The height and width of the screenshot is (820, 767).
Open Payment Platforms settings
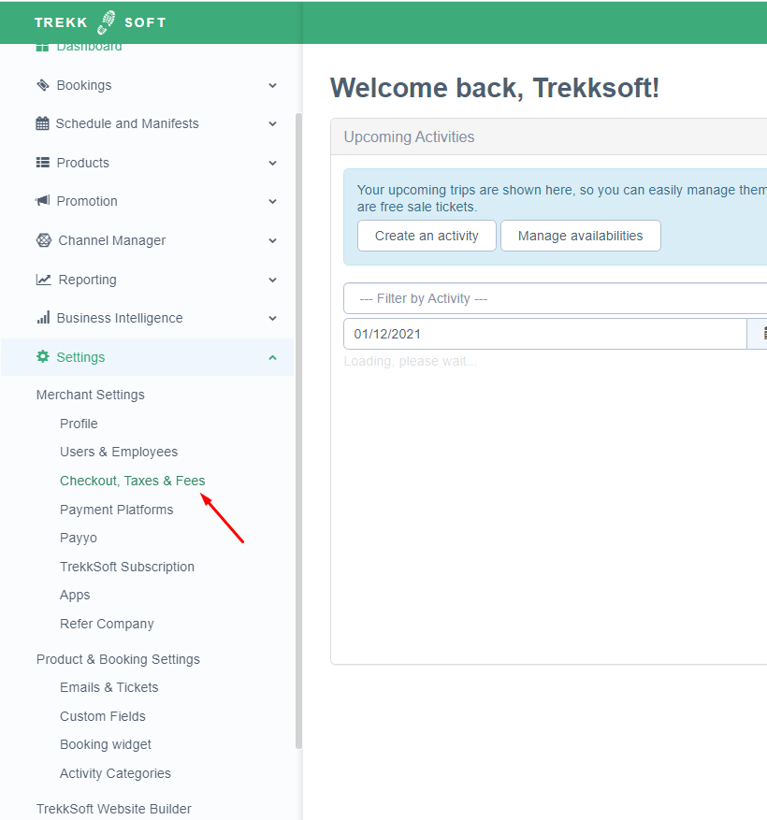pyautogui.click(x=116, y=510)
